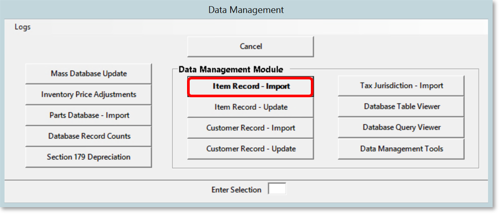Click the Enter Selection label text
Image resolution: width=500 pixels, height=214 pixels.
tap(236, 190)
